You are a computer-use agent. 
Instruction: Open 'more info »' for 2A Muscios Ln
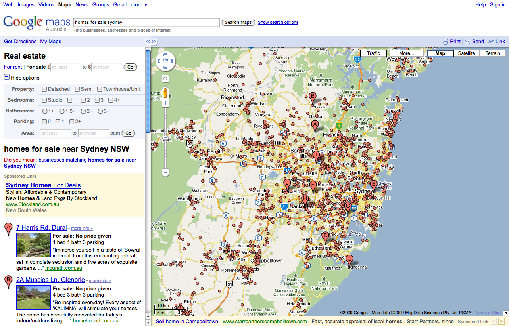coord(100,280)
